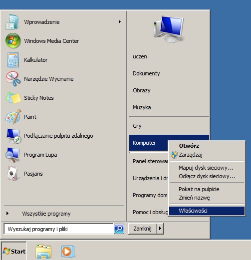The height and width of the screenshot is (260, 251).
Task: Launch the Sticky Notes icon
Action: click(13, 98)
